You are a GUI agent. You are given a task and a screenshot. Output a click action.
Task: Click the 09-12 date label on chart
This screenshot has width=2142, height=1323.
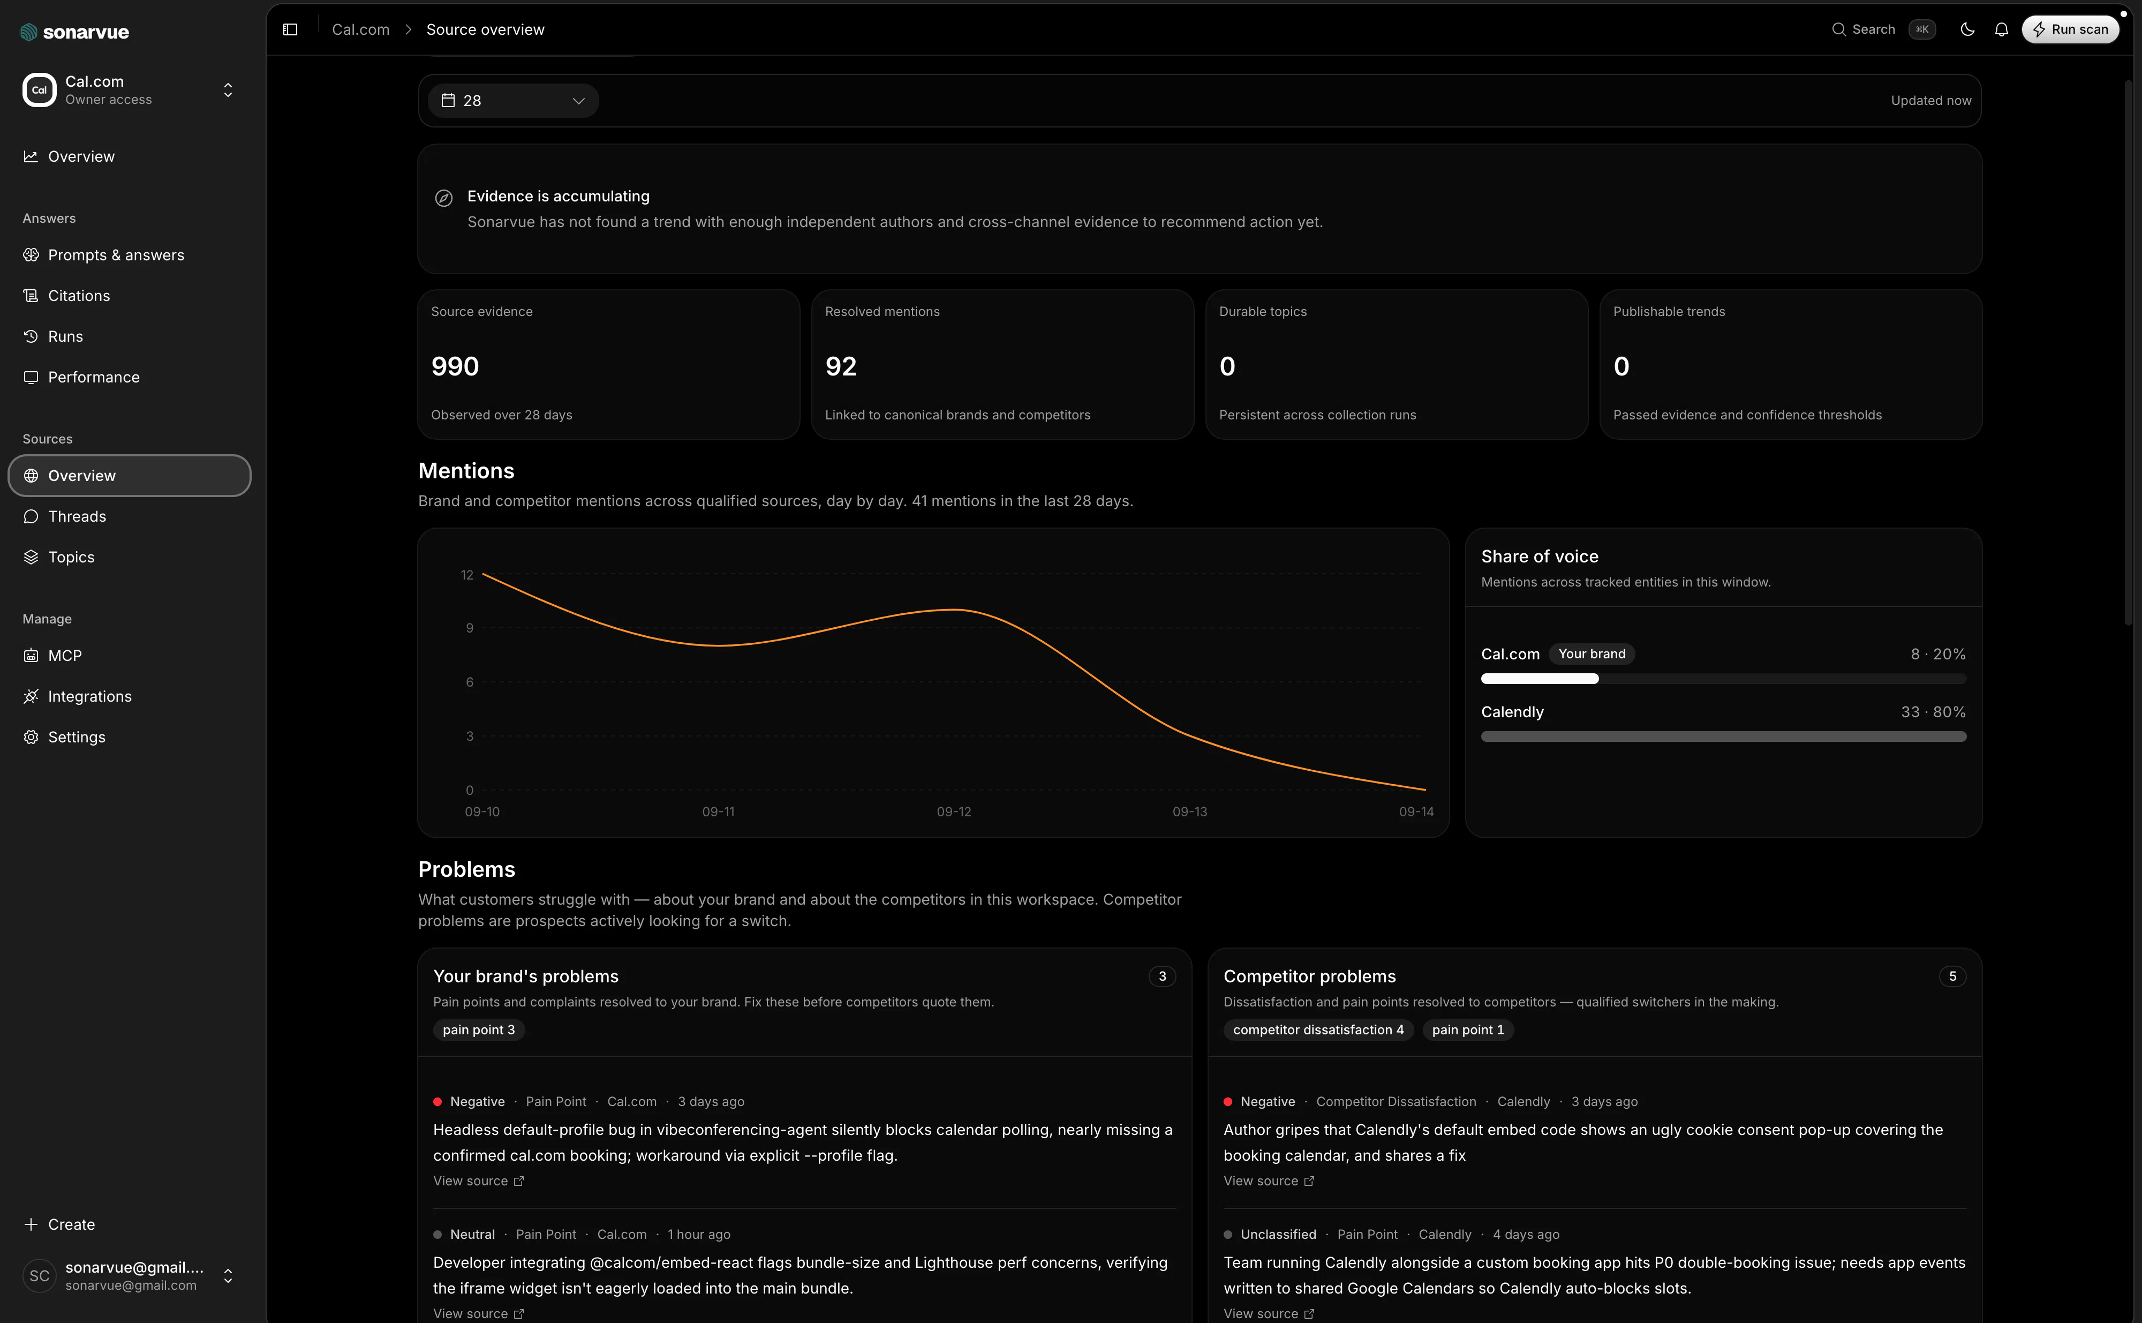coord(953,812)
